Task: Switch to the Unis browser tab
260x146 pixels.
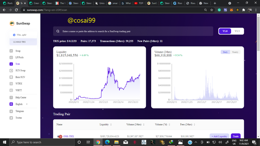Action: (x=100, y=3)
